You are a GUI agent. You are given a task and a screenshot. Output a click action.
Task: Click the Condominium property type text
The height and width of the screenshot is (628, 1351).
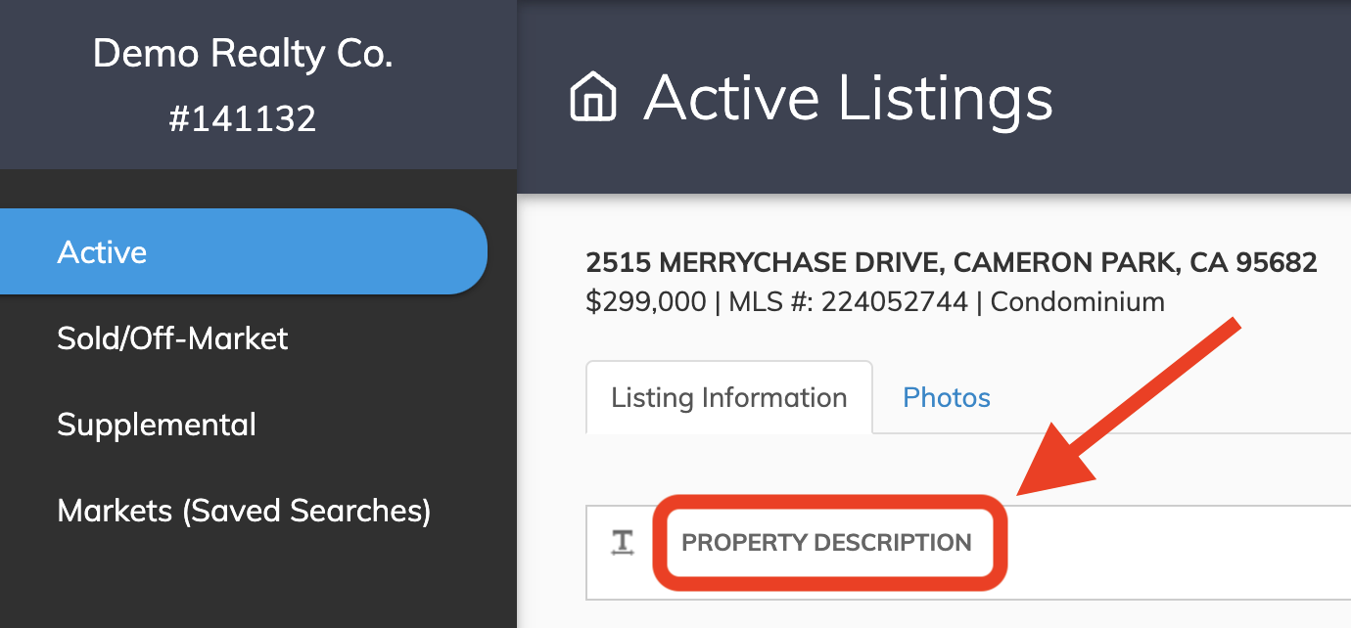click(x=1078, y=301)
